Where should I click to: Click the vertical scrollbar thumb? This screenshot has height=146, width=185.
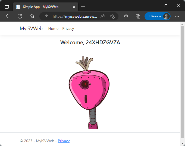tap(182, 82)
